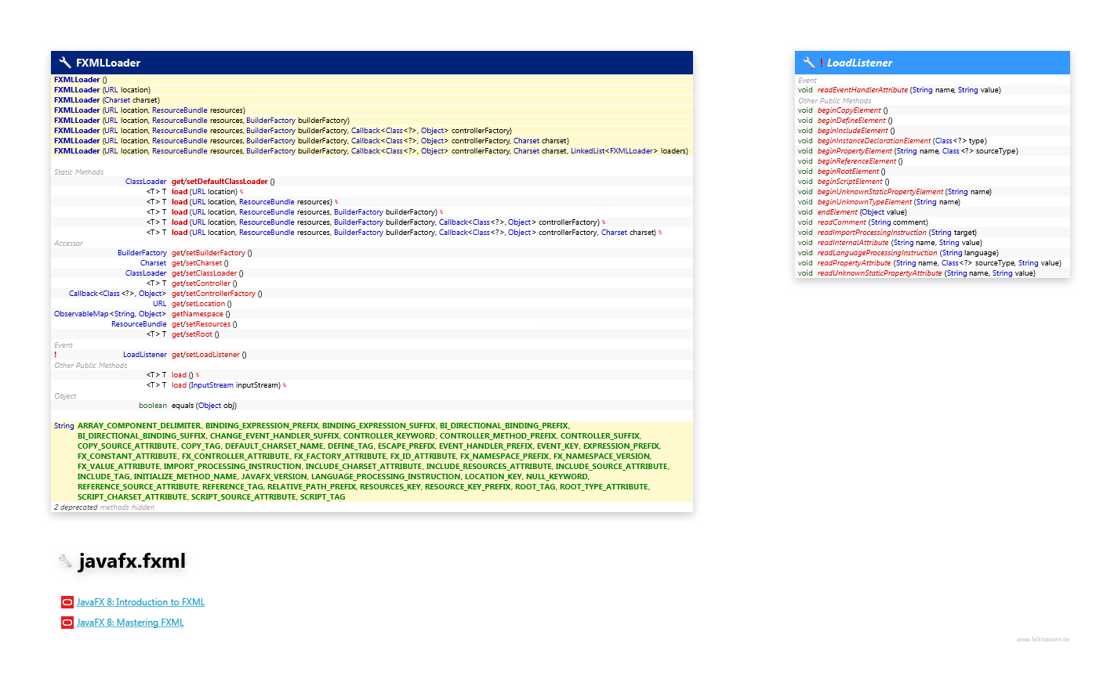Screen dimensions: 1114x675
Task: Click the exception marker after load (InputStream inputStream)
Action: click(285, 385)
